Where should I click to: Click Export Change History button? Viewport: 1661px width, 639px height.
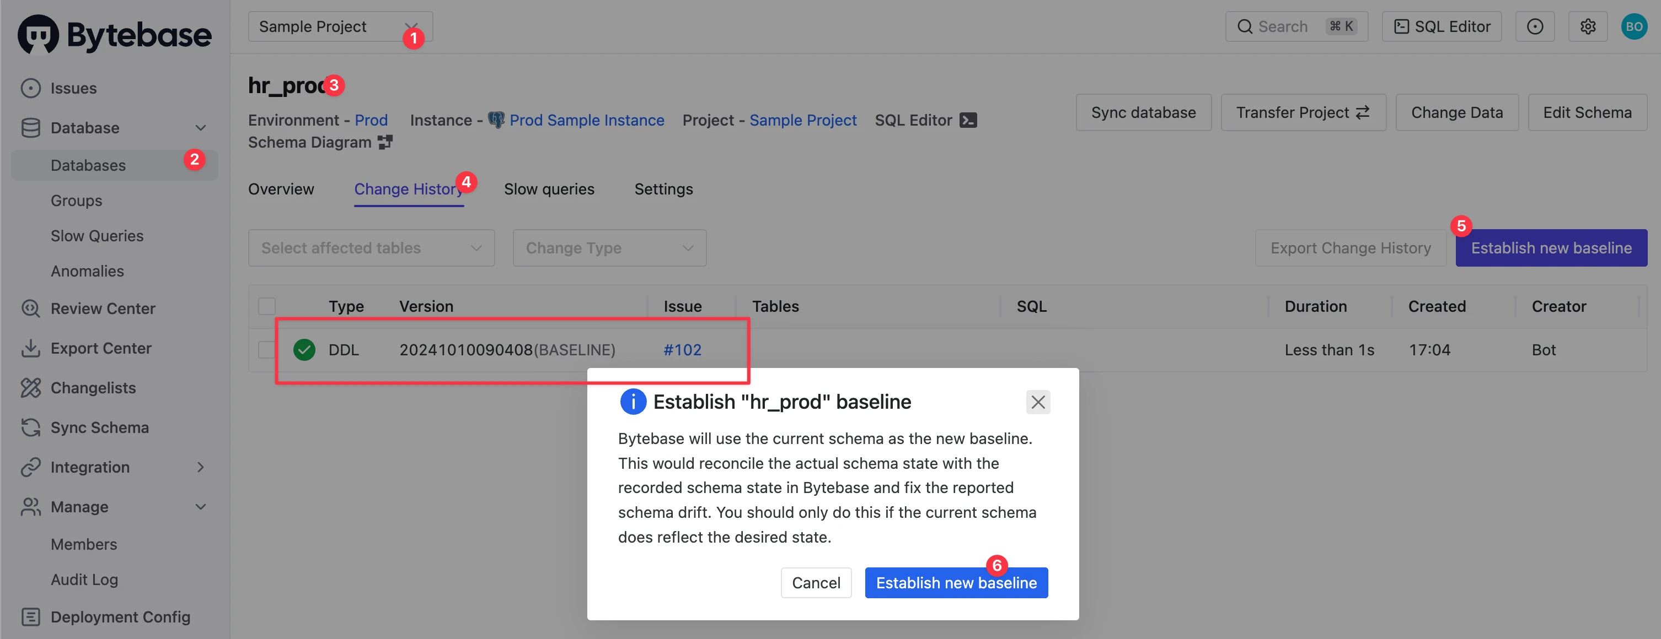click(x=1350, y=248)
